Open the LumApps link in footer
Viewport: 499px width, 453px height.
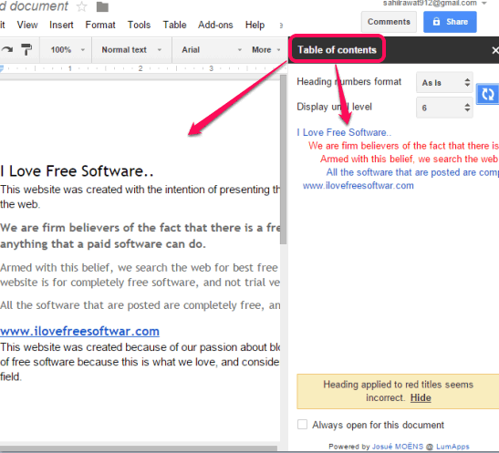[x=452, y=447]
